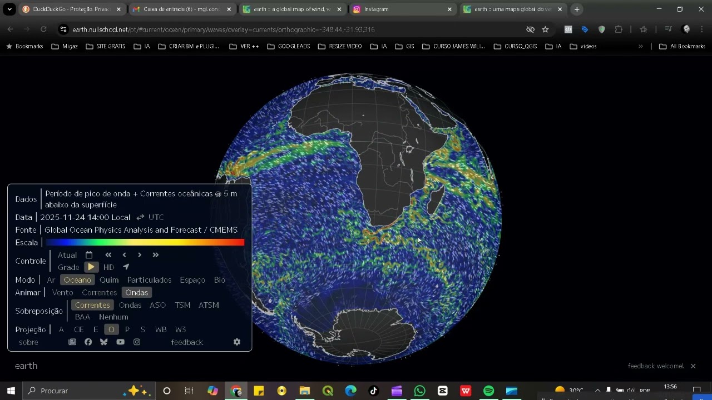Switch to the Instagram browser tab

403,9
